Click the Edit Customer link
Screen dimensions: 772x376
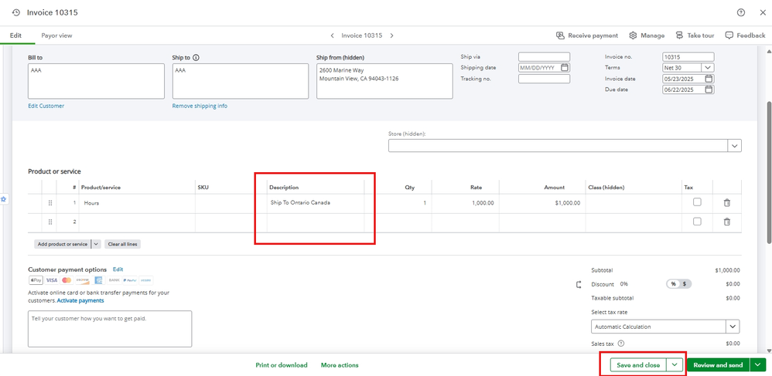pyautogui.click(x=46, y=106)
